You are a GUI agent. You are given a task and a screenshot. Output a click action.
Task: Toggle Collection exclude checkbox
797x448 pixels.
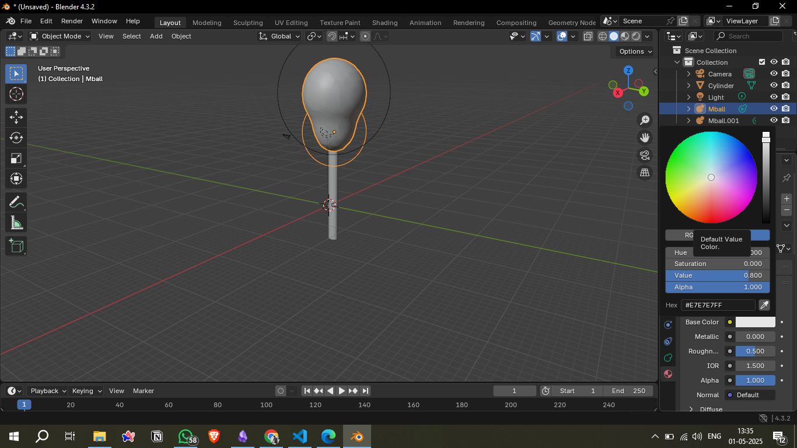(762, 62)
